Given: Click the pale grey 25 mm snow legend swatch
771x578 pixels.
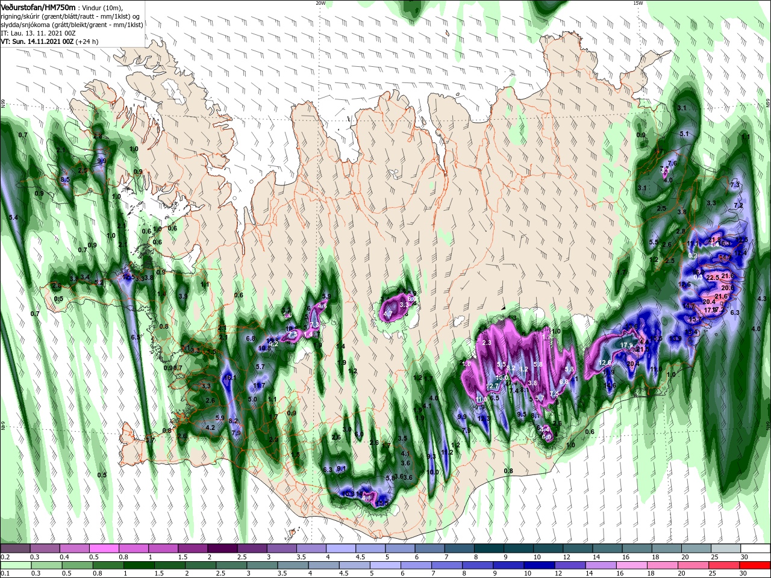Looking at the screenshot, I should [725, 548].
